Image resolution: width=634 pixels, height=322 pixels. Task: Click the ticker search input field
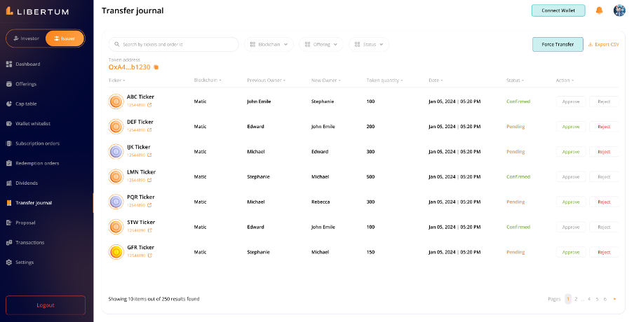[x=175, y=44]
